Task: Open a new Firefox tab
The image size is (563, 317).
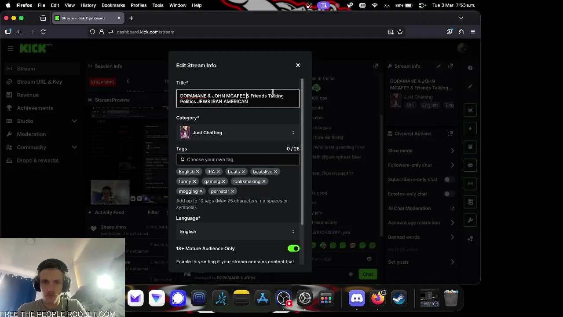Action: pyautogui.click(x=131, y=18)
